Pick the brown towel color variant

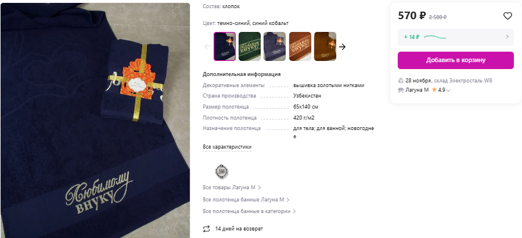[325, 46]
